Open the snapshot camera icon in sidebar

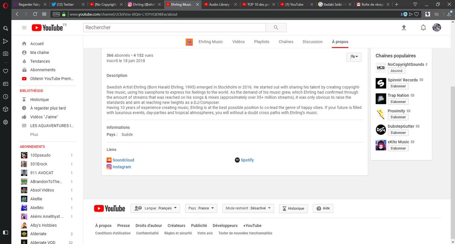click(5, 54)
